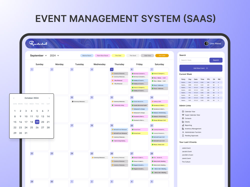Open the Administrator Function link
The height and width of the screenshot is (187, 250).
tap(193, 132)
